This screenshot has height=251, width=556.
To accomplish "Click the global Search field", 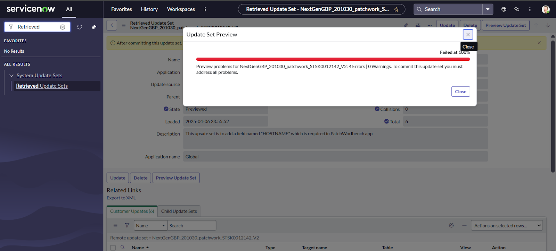I will [448, 9].
